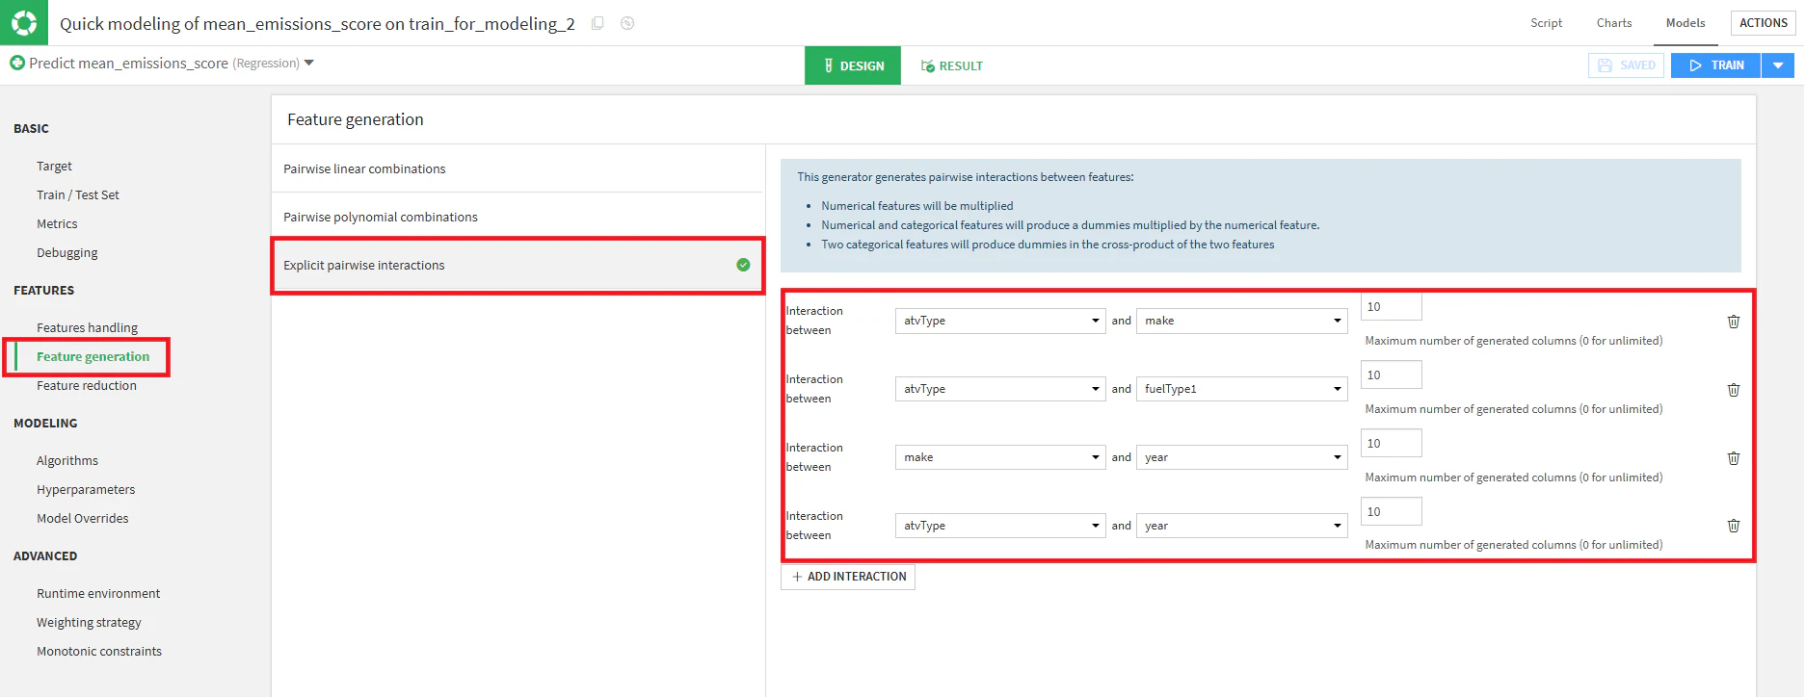Open year dropdown in last atvType interaction
The width and height of the screenshot is (1805, 697).
(1241, 526)
